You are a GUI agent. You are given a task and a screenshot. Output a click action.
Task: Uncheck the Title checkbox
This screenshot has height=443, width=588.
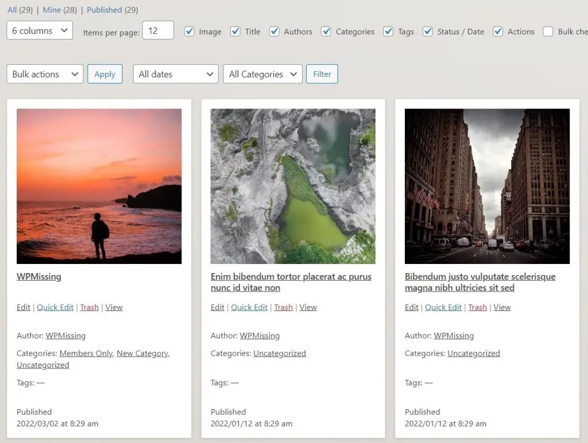234,32
